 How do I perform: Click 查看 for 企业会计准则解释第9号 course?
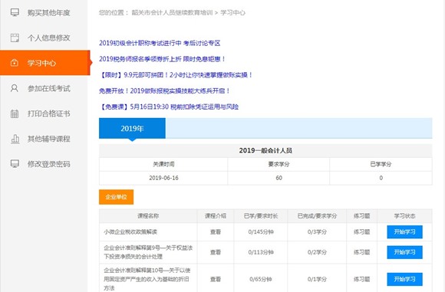[x=216, y=252]
